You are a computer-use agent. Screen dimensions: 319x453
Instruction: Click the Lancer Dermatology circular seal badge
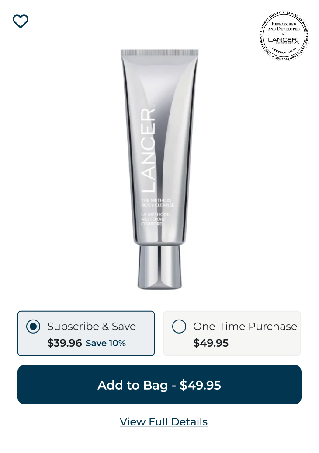coord(284,36)
